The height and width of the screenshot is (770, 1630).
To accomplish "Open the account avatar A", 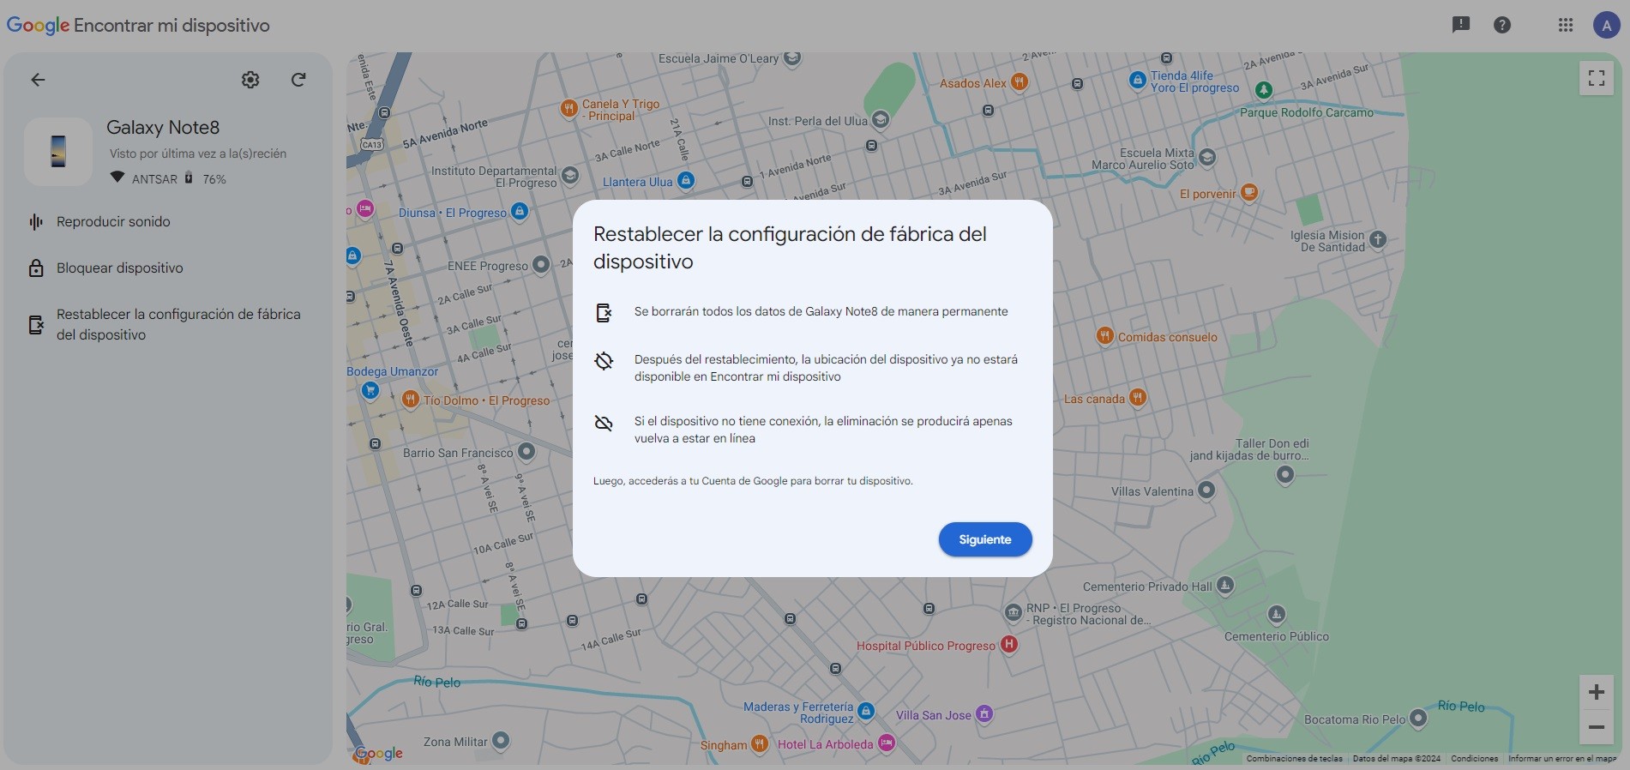I will tap(1605, 25).
